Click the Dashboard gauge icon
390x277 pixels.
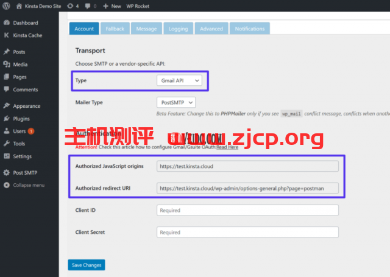(x=7, y=23)
